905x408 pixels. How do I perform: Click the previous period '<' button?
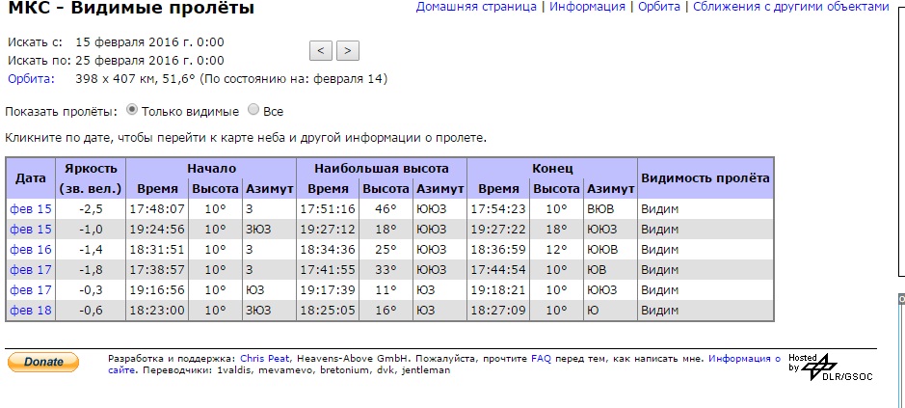[320, 50]
